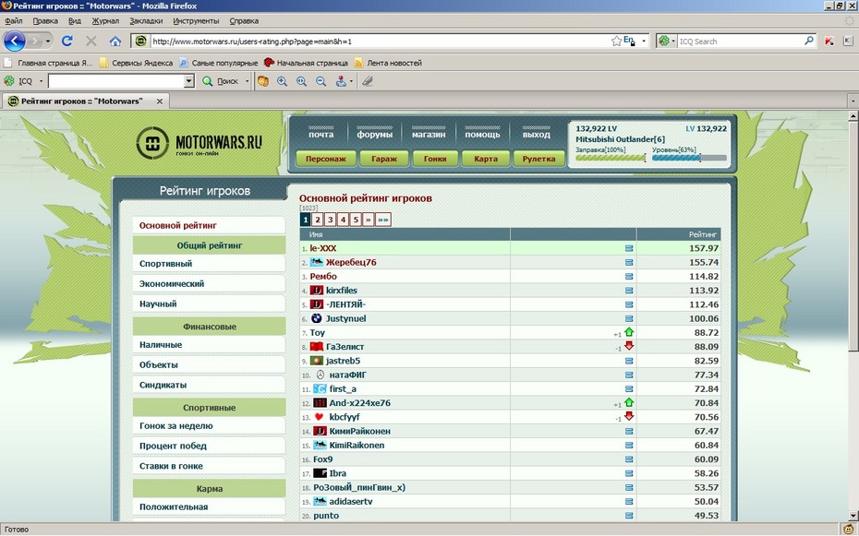Click the red down arrow beside ГаЗелист
Viewport: 859px width, 536px height.
pos(629,346)
